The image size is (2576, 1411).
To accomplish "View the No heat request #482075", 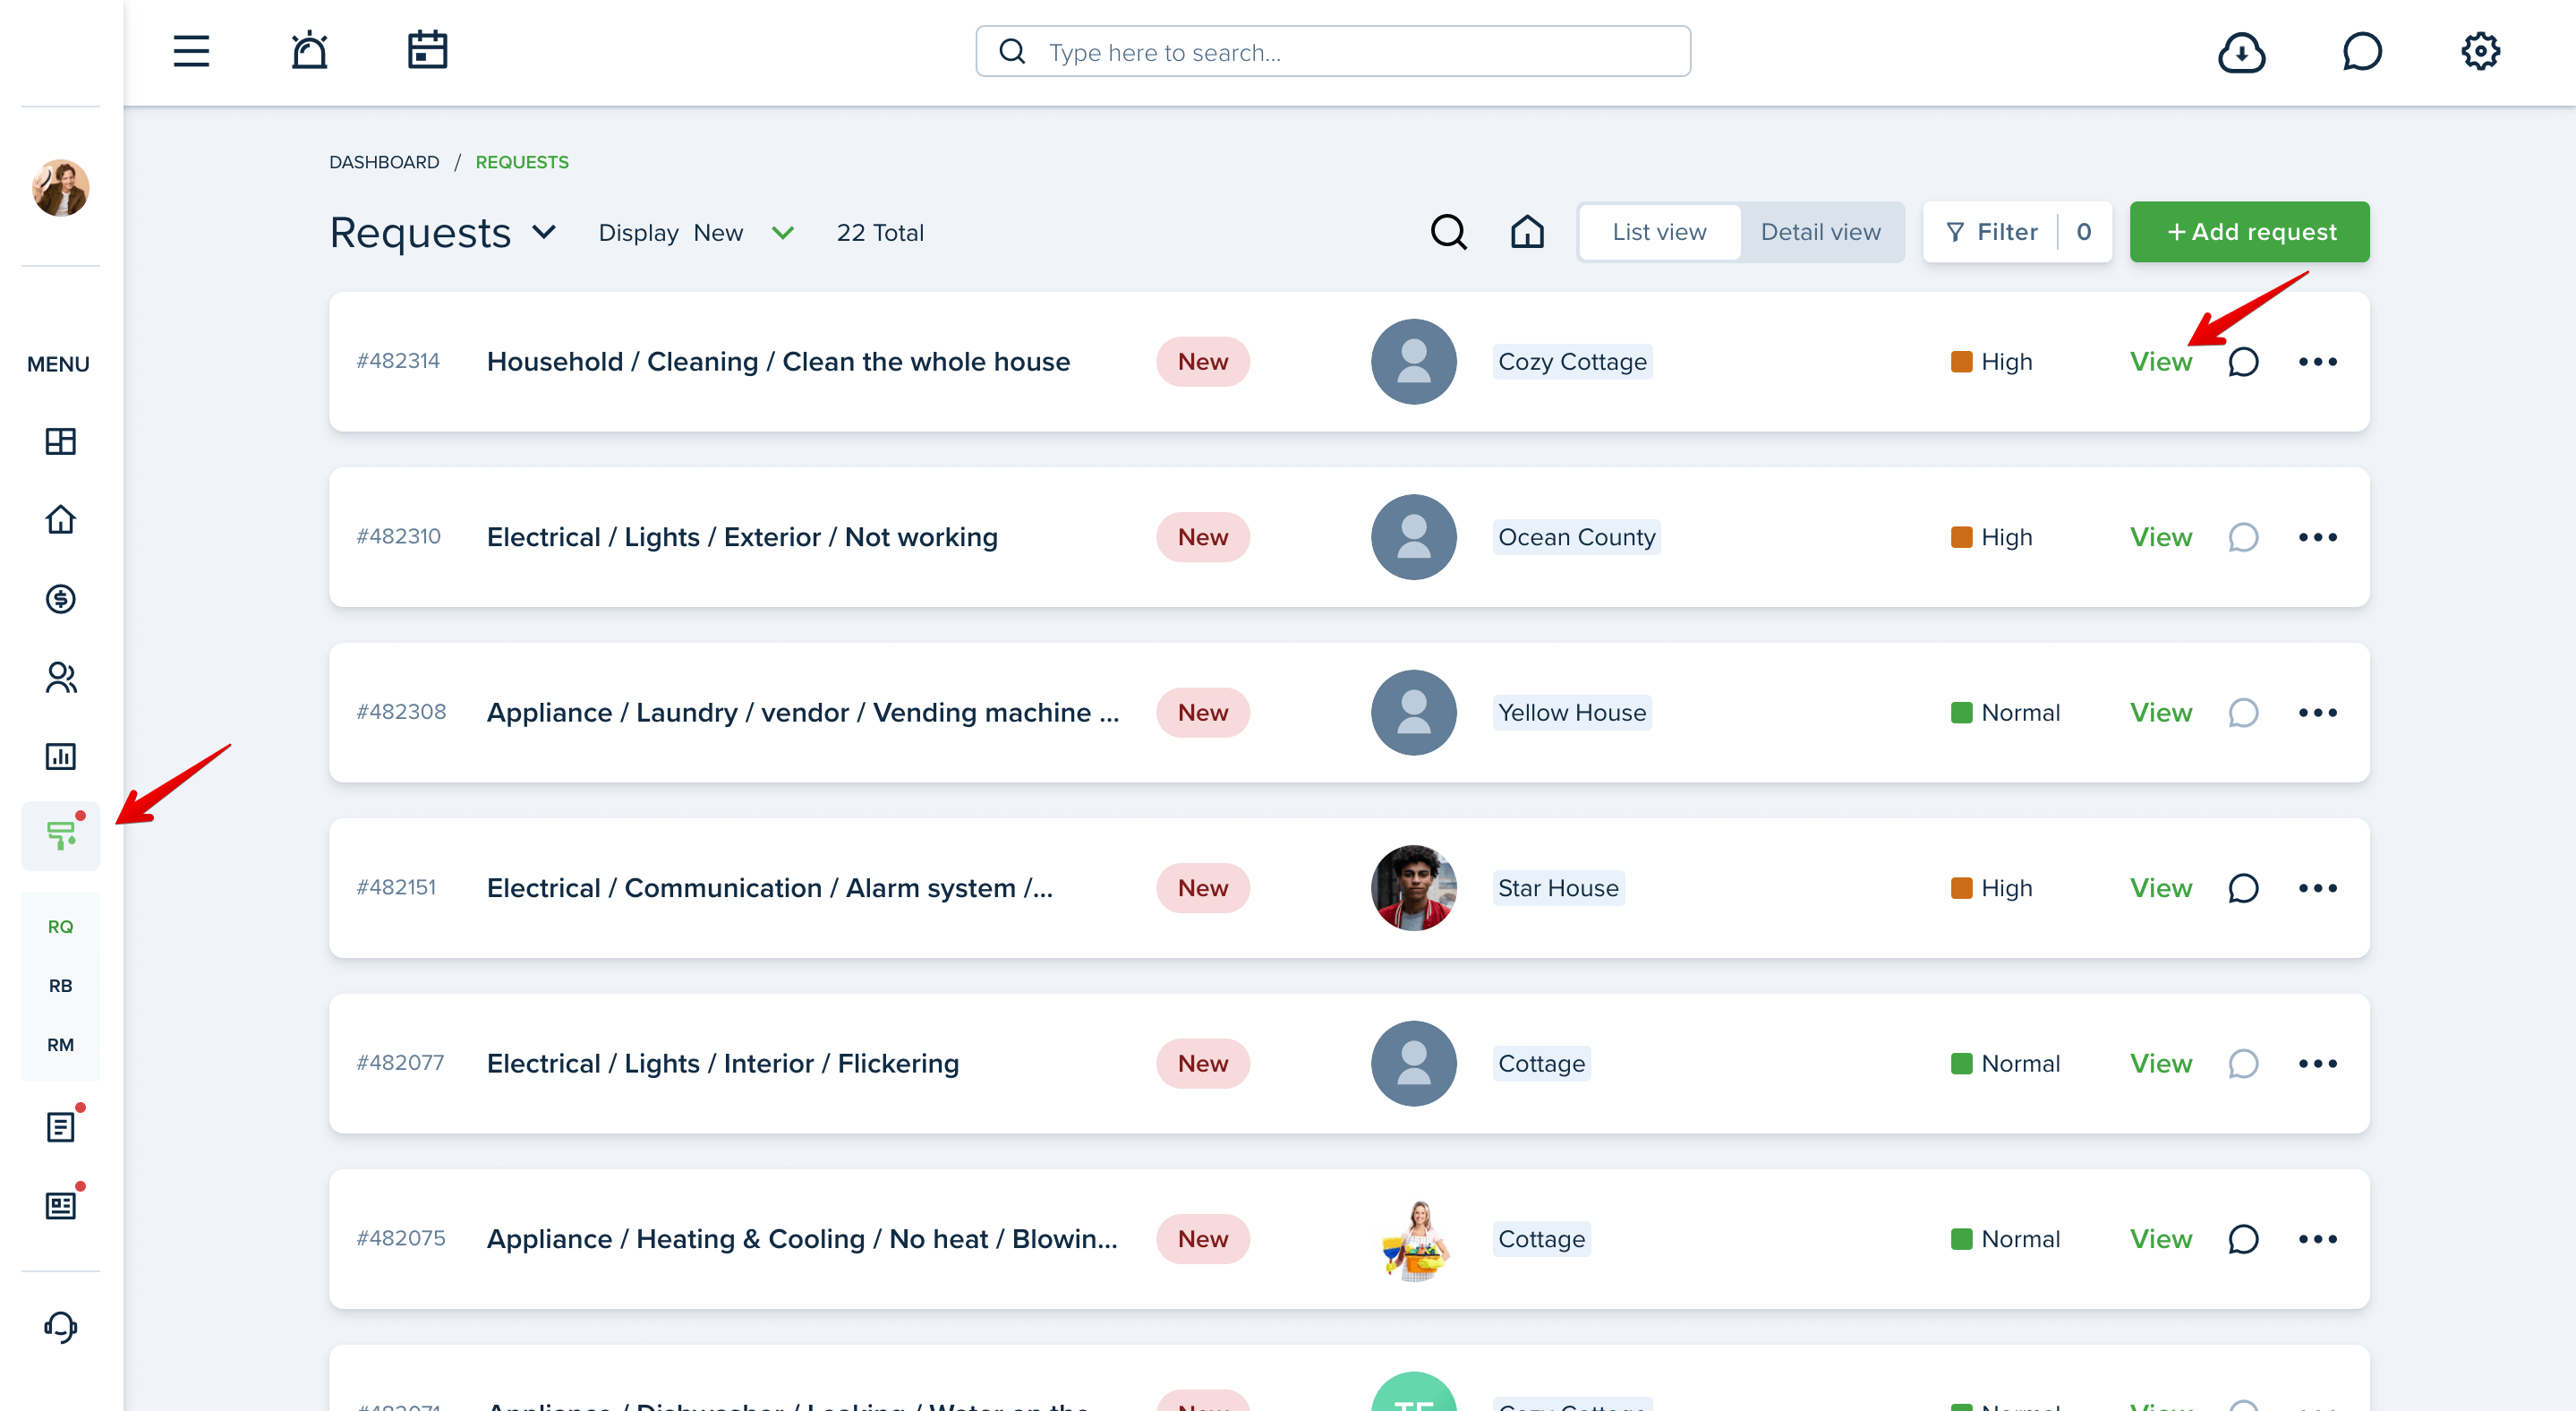I will [x=2160, y=1239].
